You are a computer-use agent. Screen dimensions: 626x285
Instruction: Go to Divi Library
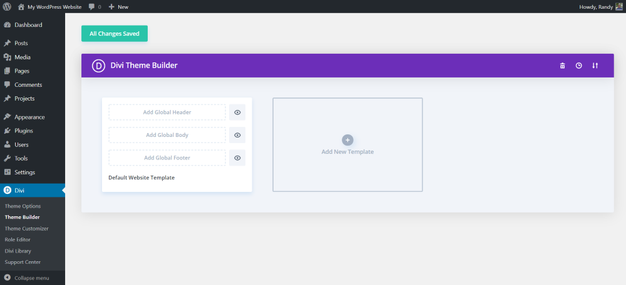(x=18, y=251)
